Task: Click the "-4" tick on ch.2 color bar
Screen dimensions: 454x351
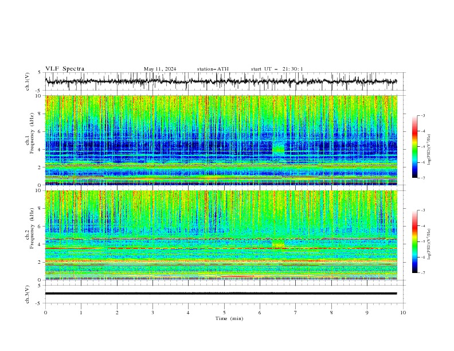Action: (x=422, y=226)
